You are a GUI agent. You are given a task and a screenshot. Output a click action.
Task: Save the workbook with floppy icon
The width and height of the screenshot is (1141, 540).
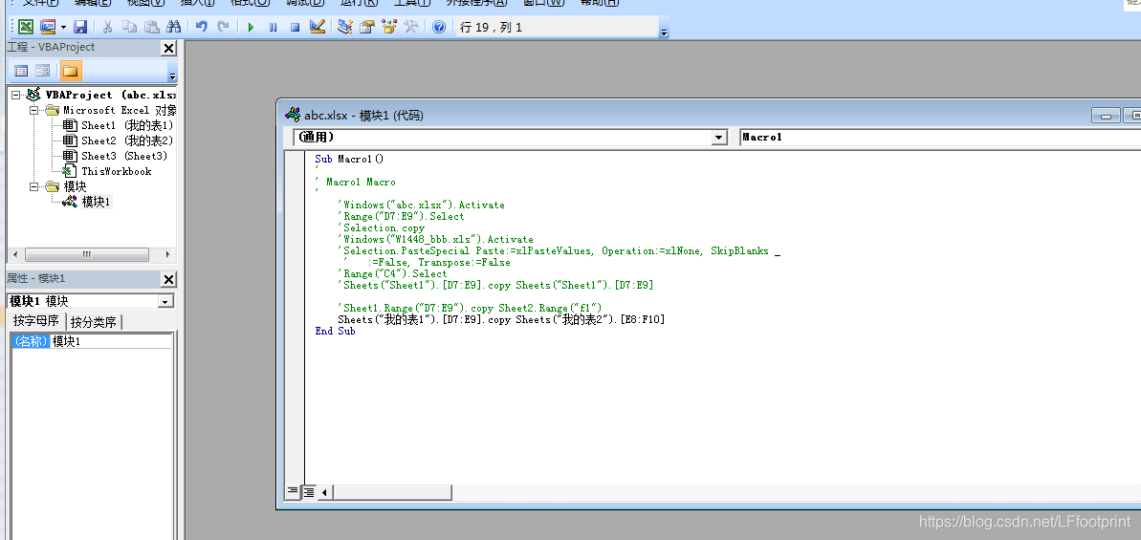click(80, 27)
